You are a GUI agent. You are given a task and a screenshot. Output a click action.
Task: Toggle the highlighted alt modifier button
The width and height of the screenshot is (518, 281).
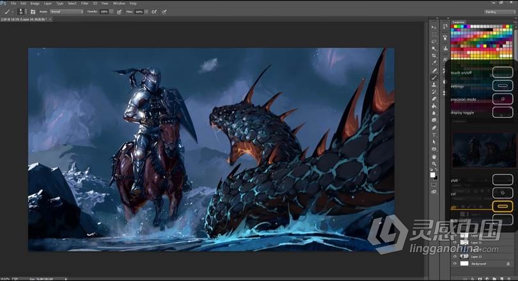click(x=503, y=206)
